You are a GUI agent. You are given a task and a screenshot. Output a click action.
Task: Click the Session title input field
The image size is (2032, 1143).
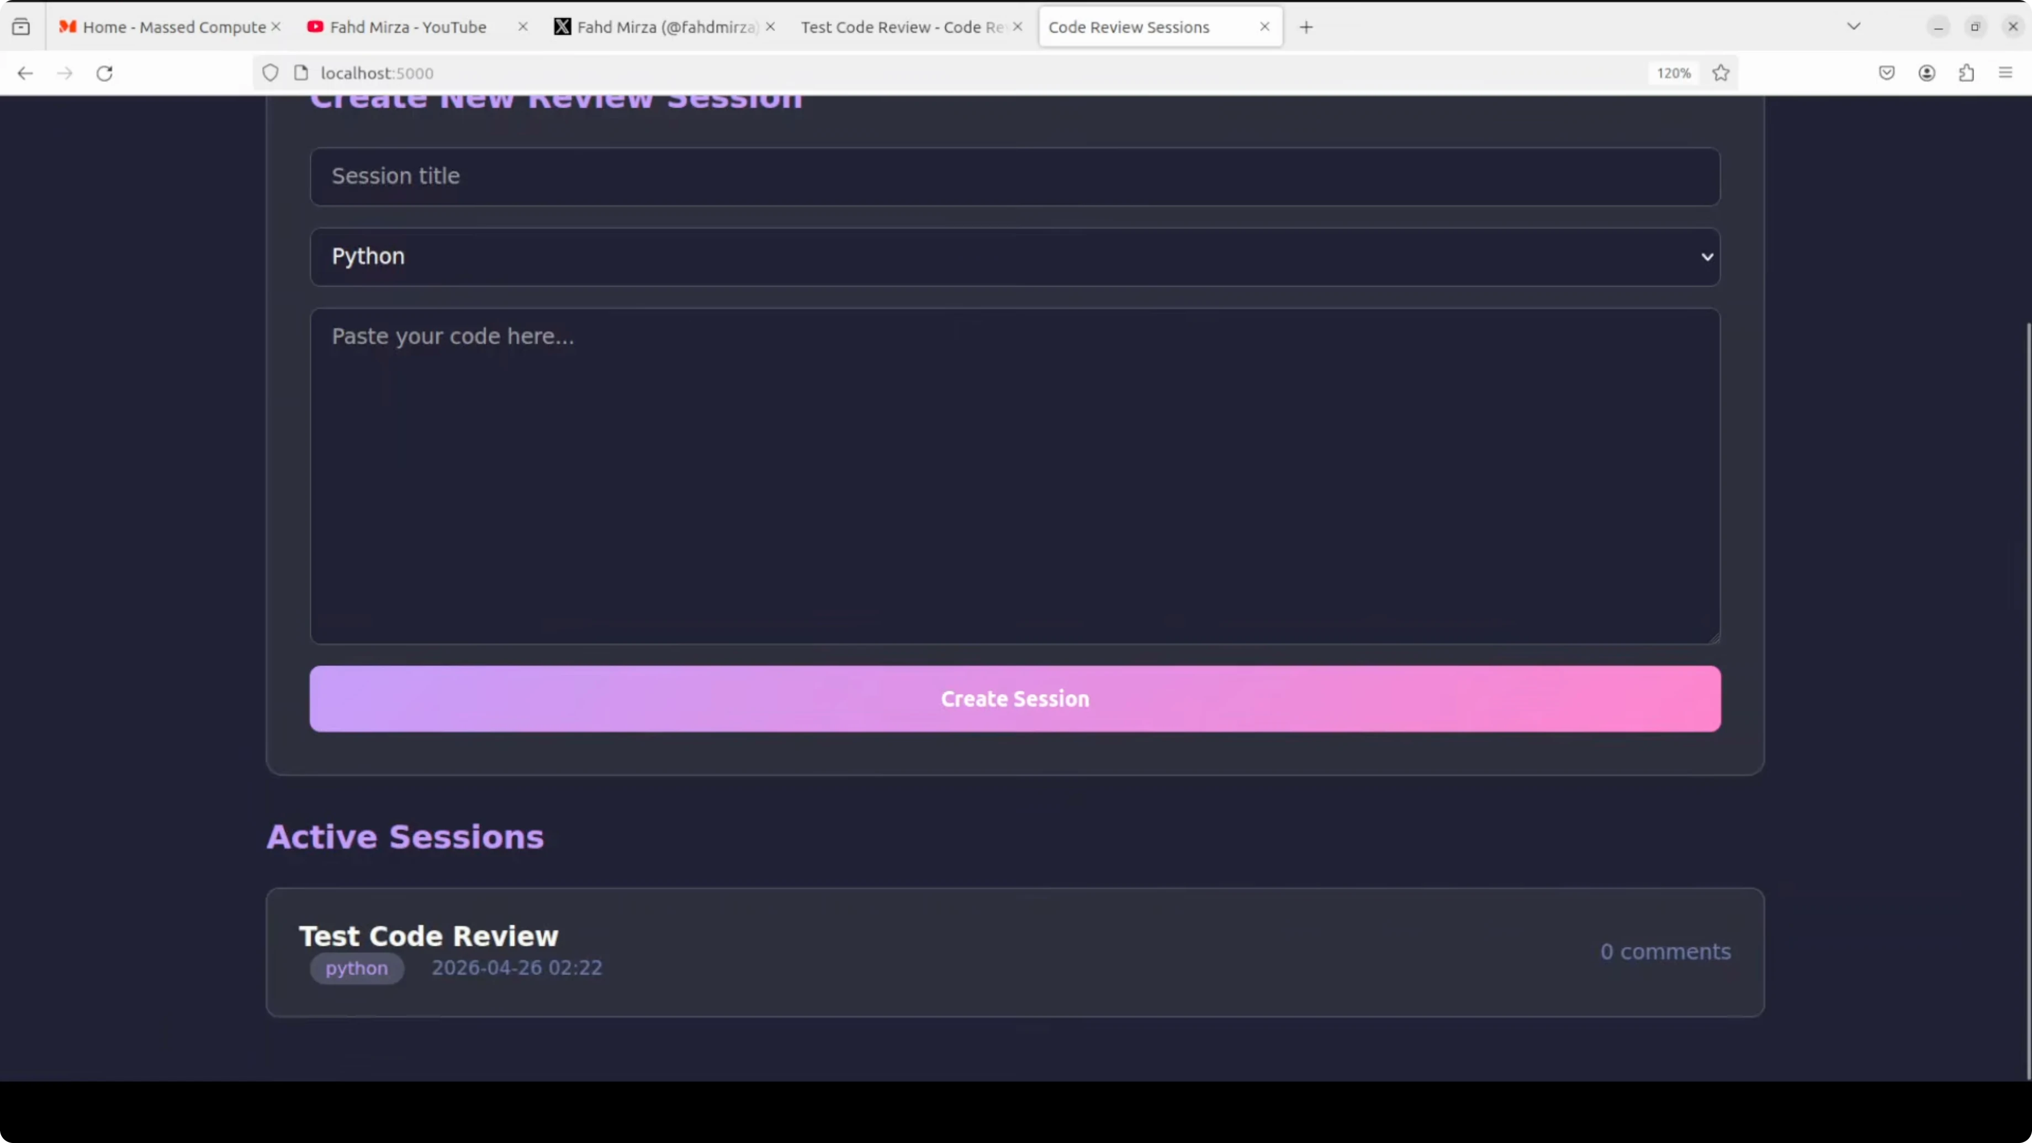point(1014,177)
